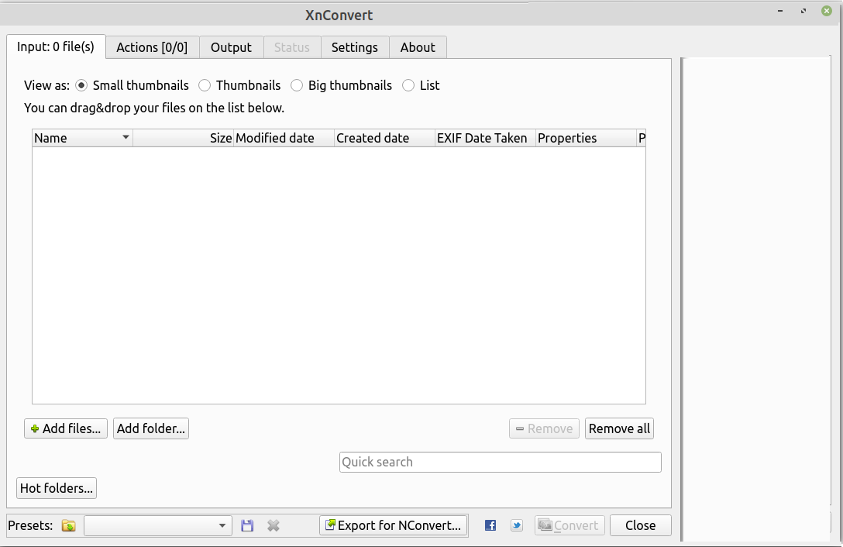The height and width of the screenshot is (547, 843).
Task: Click the Add folder... button
Action: click(x=151, y=428)
